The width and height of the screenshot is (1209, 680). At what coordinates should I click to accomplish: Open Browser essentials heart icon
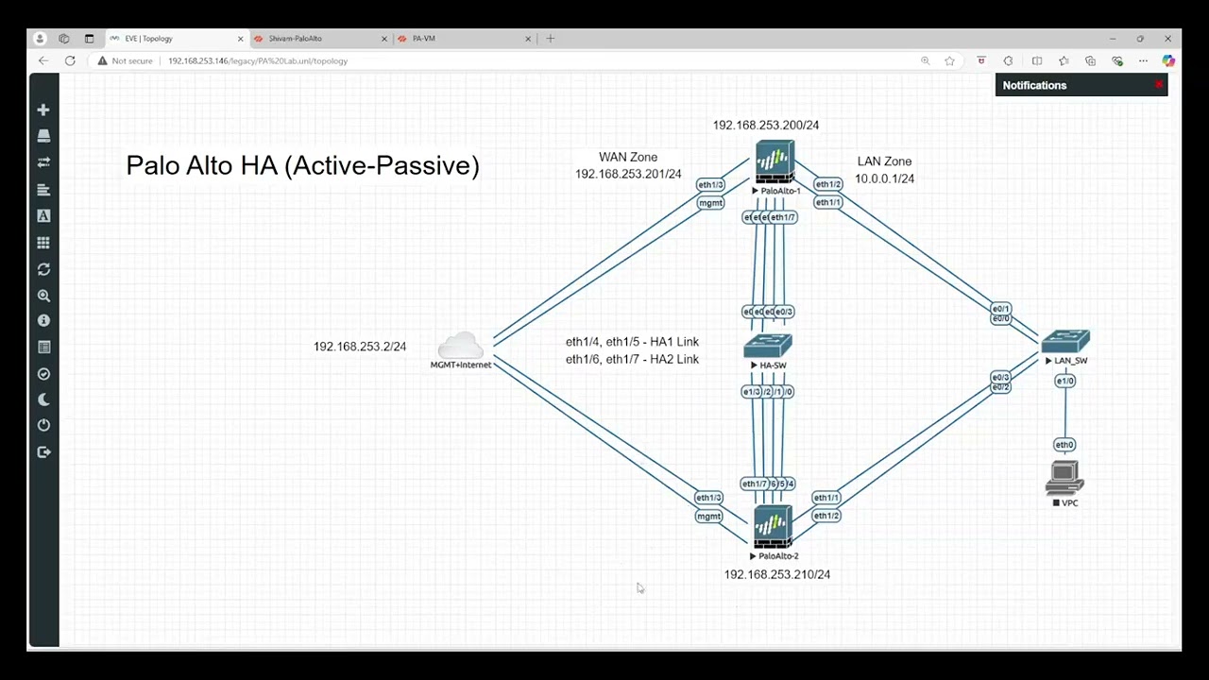1117,60
